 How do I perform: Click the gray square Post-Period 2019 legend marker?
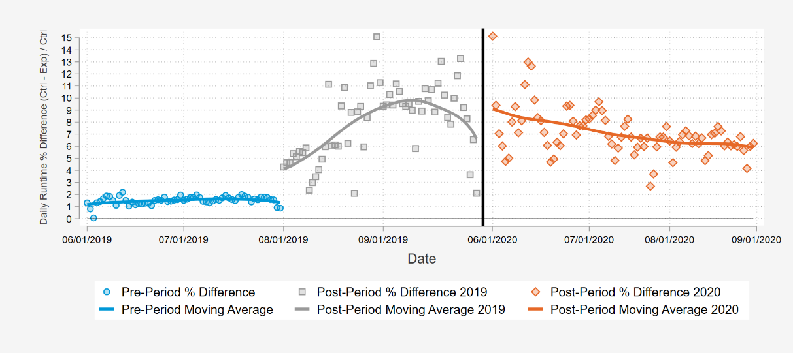click(301, 292)
